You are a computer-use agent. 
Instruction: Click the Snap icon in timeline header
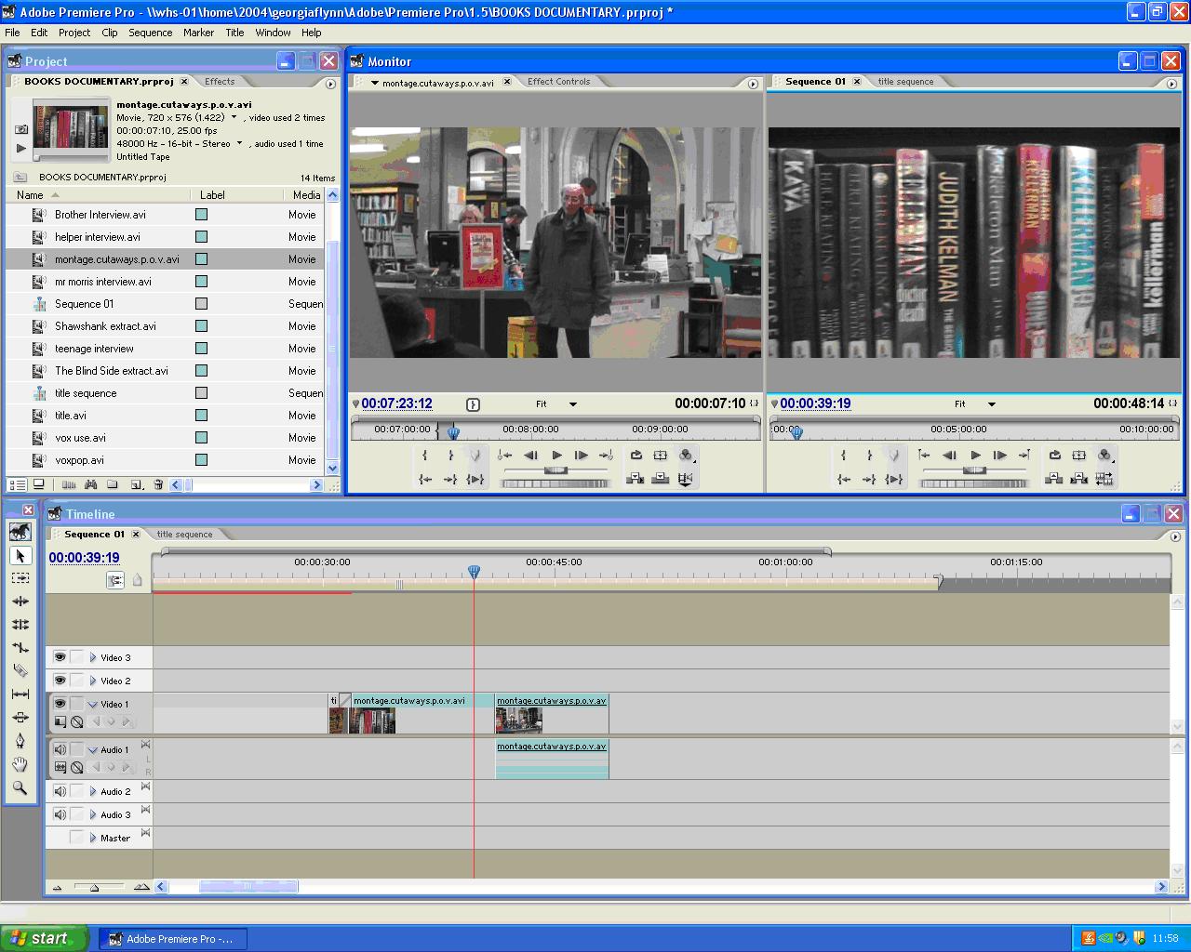pyautogui.click(x=115, y=580)
